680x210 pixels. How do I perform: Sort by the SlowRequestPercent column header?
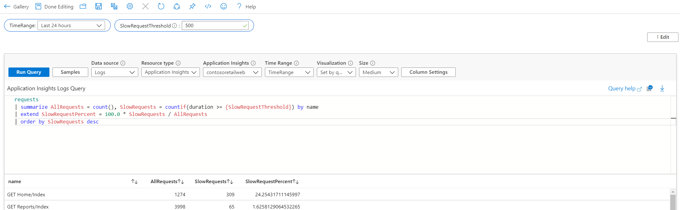(272, 182)
